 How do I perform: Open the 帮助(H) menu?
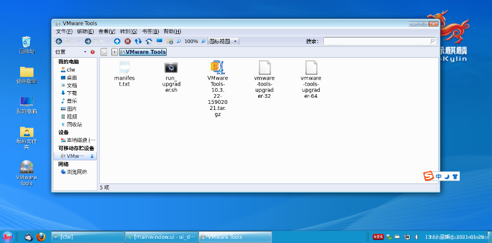pos(172,32)
